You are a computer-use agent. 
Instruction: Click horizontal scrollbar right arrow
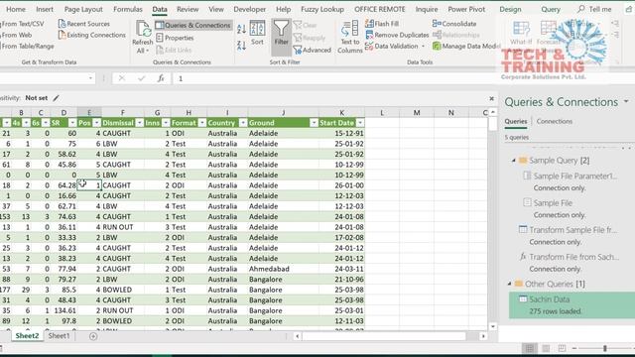(483, 336)
